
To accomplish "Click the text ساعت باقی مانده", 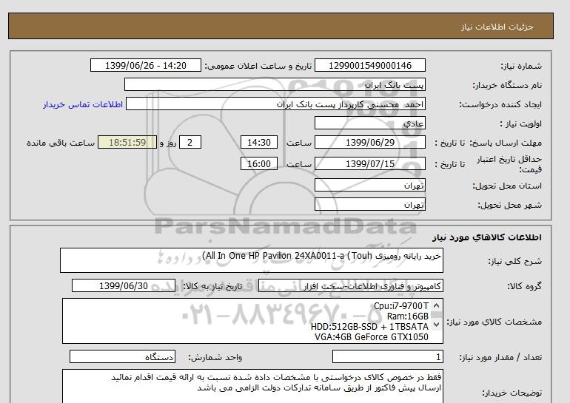I will coord(61,143).
